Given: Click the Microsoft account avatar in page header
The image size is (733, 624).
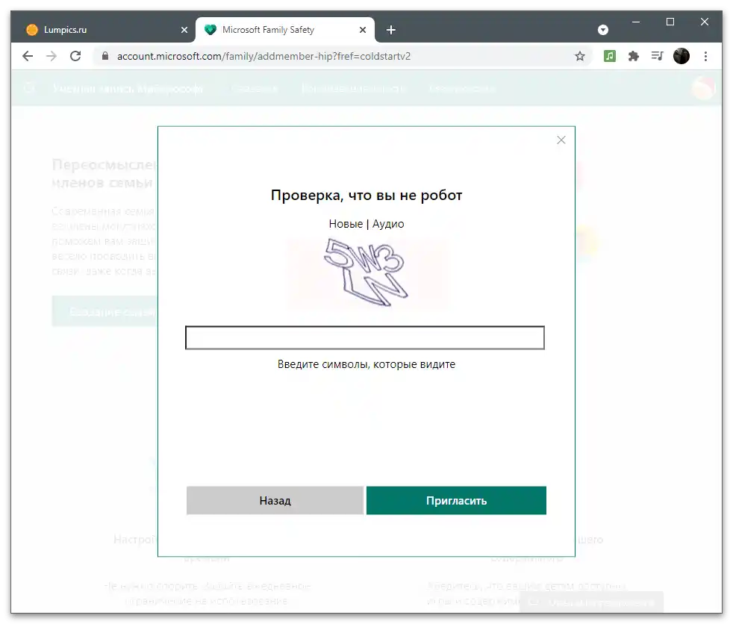Looking at the screenshot, I should [x=703, y=88].
